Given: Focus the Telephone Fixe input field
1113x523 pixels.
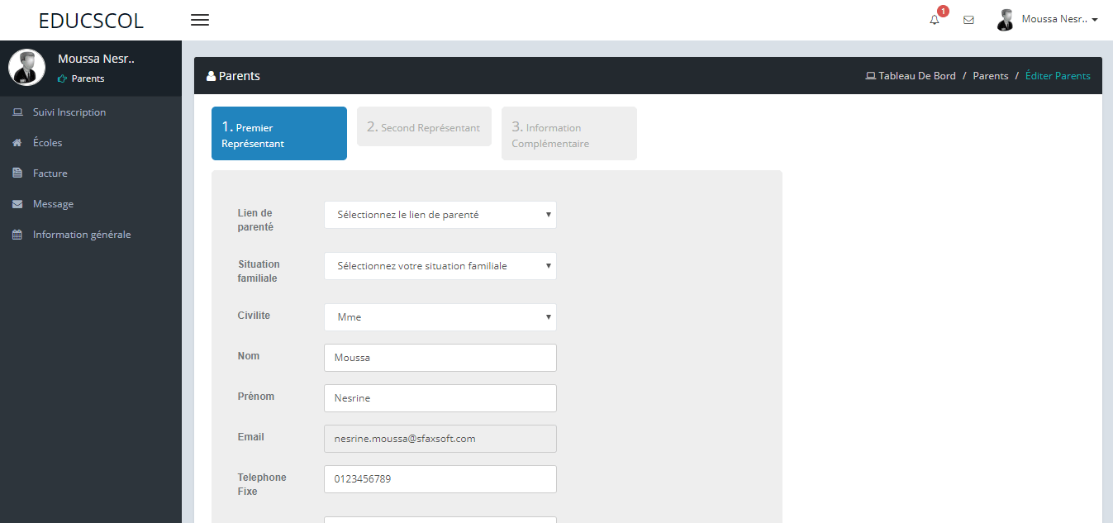Looking at the screenshot, I should tap(440, 479).
